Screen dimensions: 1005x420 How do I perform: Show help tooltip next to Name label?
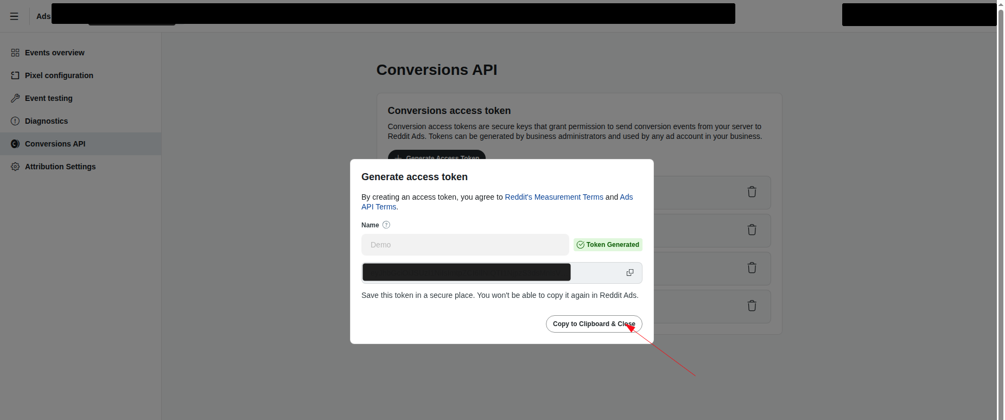tap(386, 225)
